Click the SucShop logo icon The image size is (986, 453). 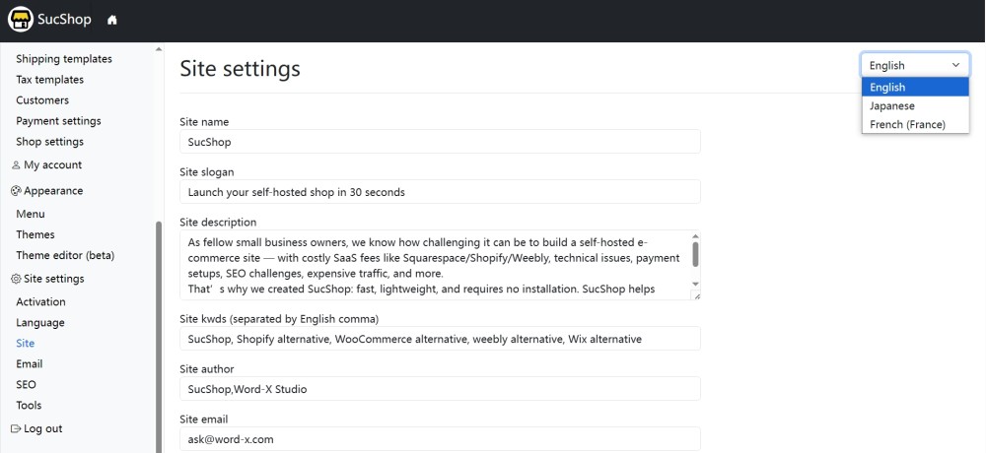coord(20,21)
